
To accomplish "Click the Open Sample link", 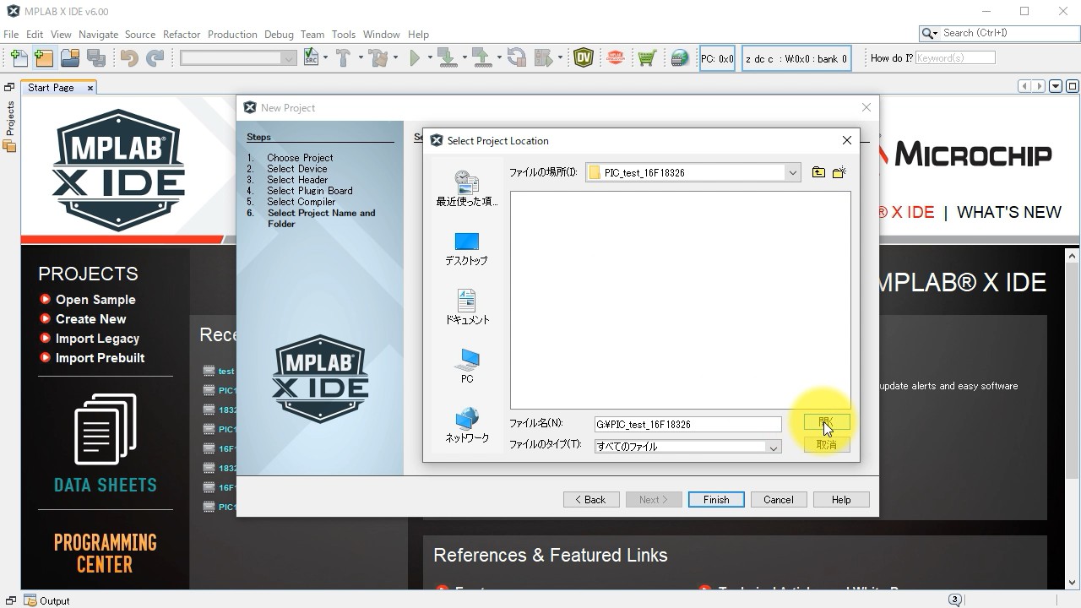I will (x=95, y=300).
